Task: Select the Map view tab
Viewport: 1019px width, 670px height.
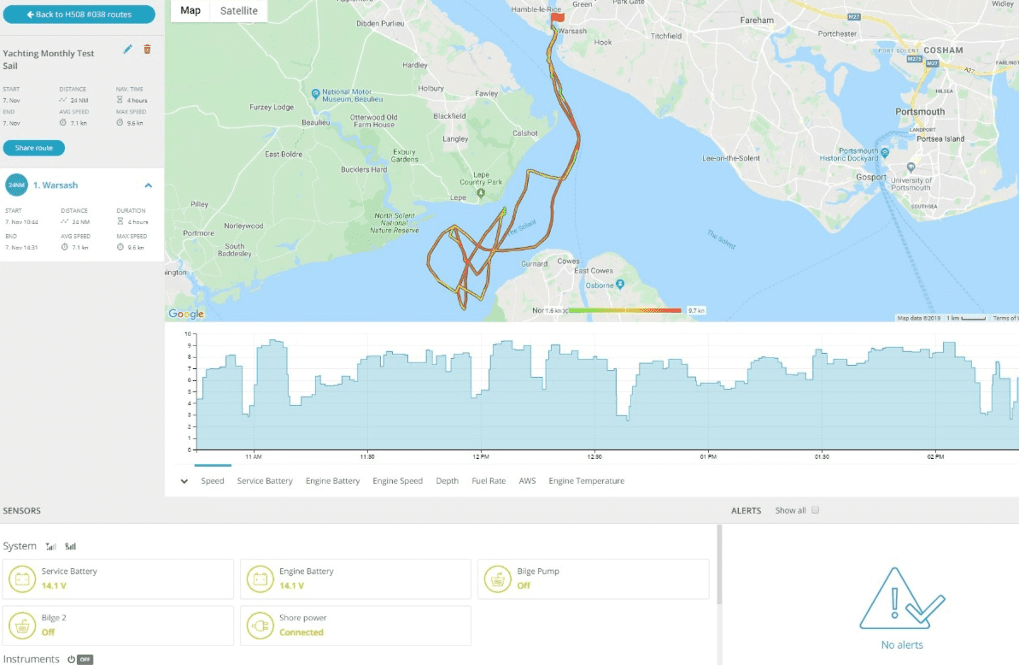Action: (190, 11)
